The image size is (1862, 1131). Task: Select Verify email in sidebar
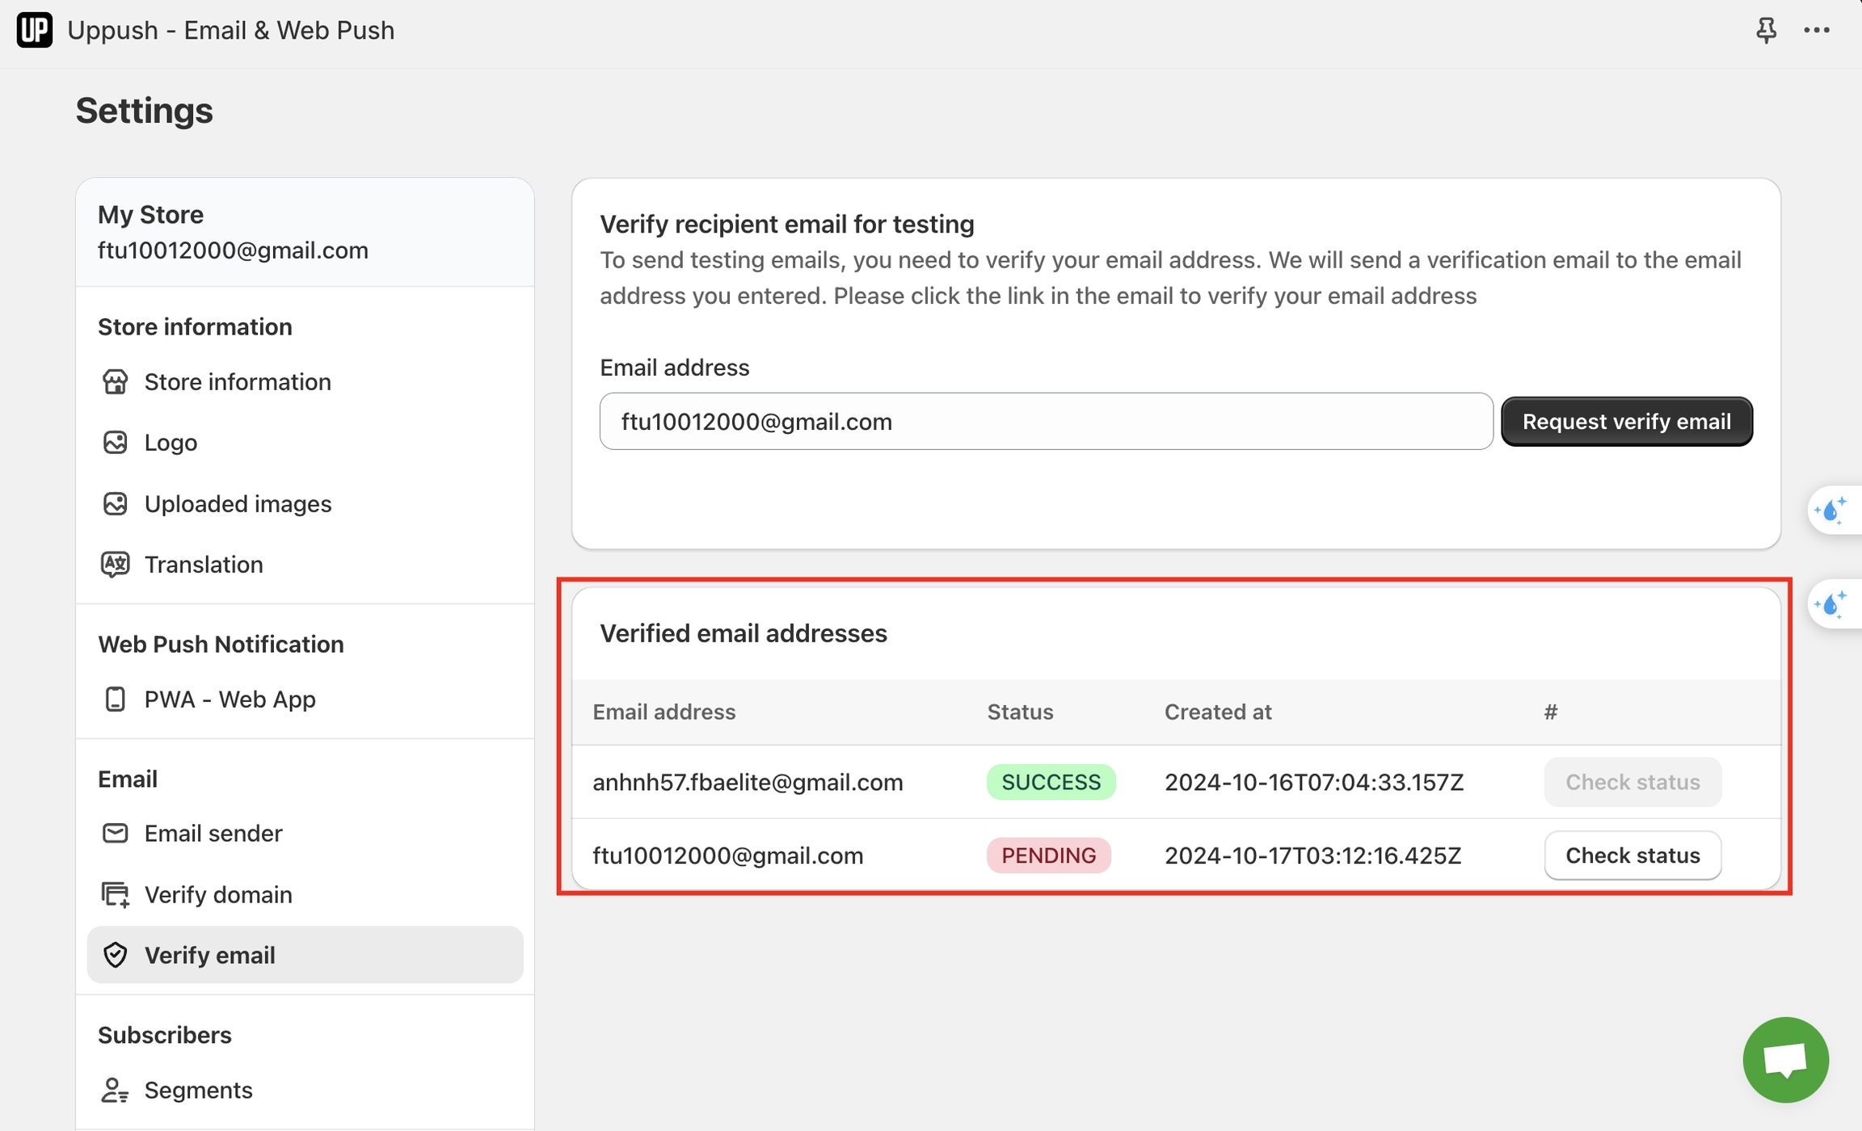210,955
